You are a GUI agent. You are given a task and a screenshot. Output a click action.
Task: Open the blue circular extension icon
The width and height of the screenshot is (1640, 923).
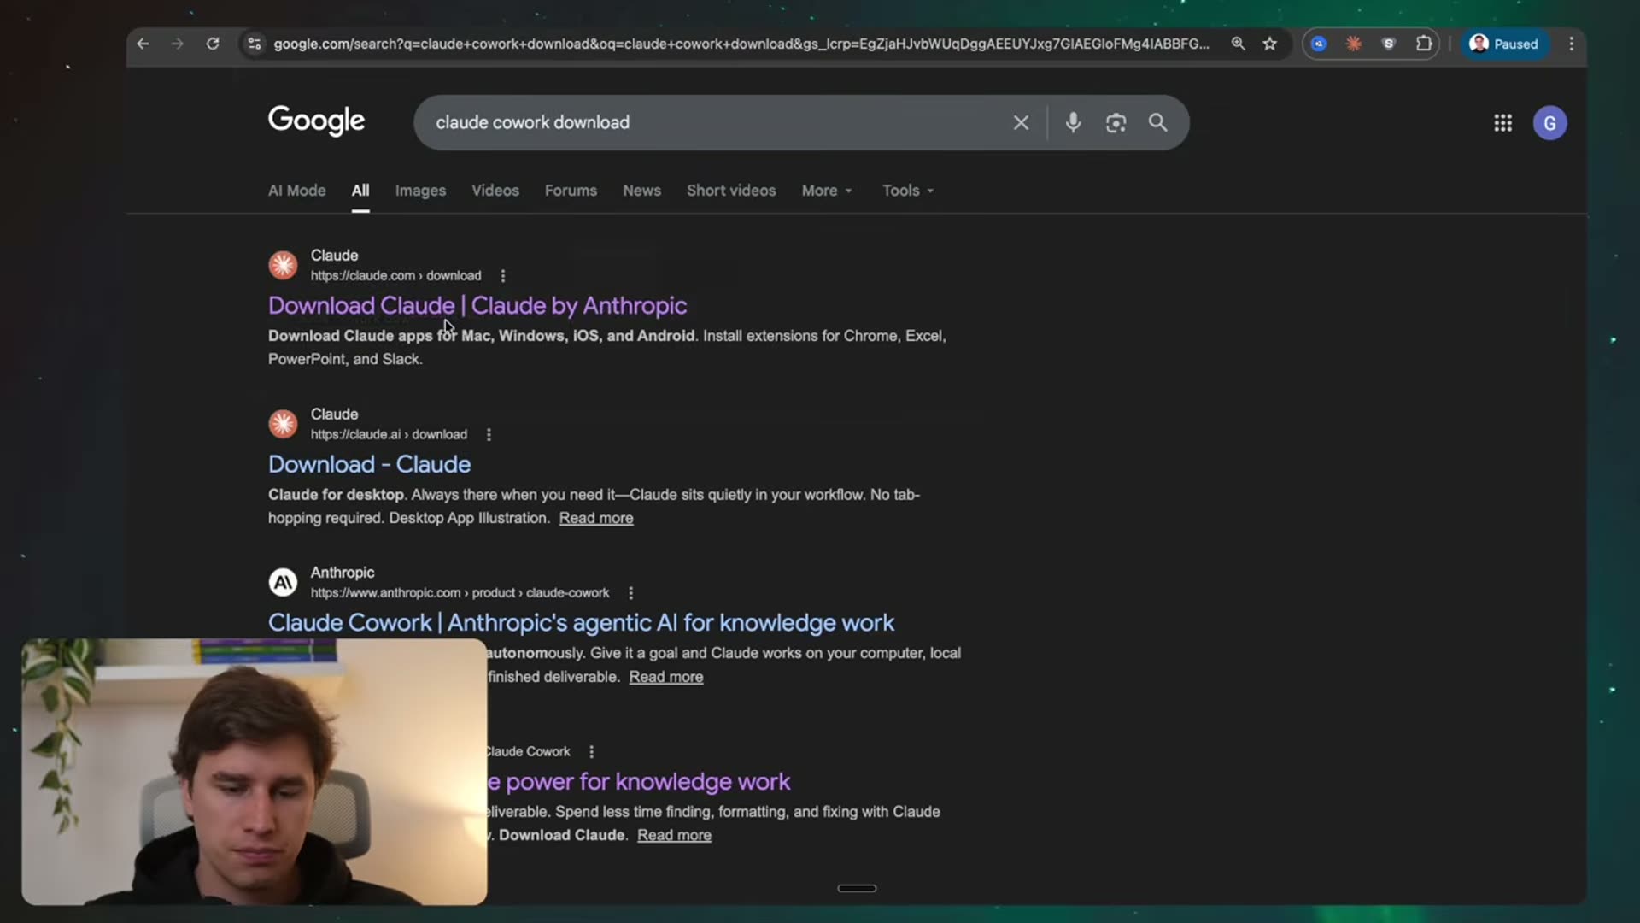click(1319, 44)
